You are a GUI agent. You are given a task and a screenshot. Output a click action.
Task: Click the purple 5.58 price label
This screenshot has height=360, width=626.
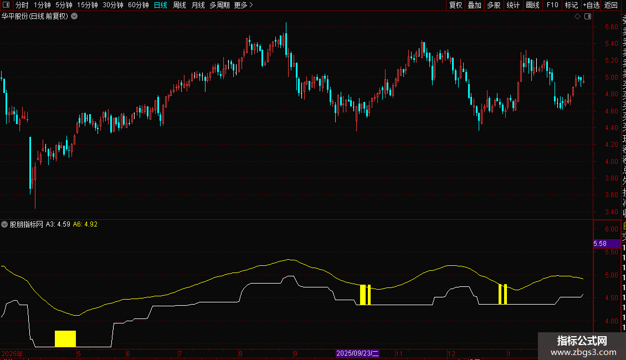point(607,244)
